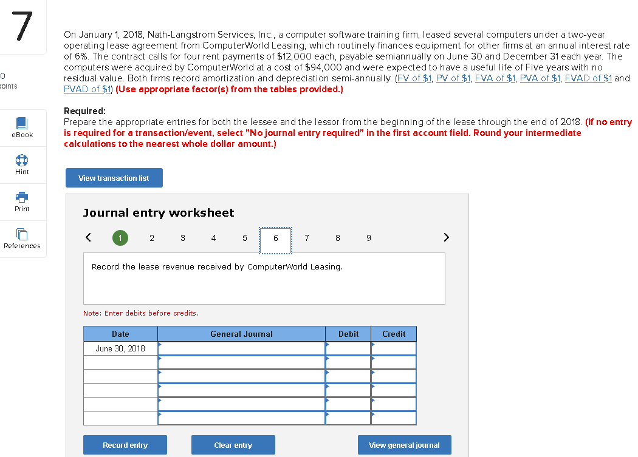Viewport: 638px width, 457px height.
Task: Click the Debit column header
Action: pyautogui.click(x=348, y=334)
